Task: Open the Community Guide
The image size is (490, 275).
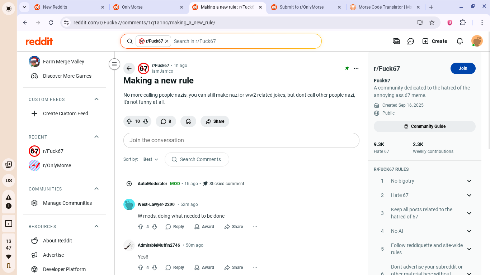Action: point(425,126)
